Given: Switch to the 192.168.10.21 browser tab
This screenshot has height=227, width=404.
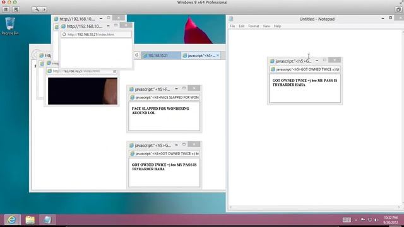Looking at the screenshot, I should [x=161, y=55].
